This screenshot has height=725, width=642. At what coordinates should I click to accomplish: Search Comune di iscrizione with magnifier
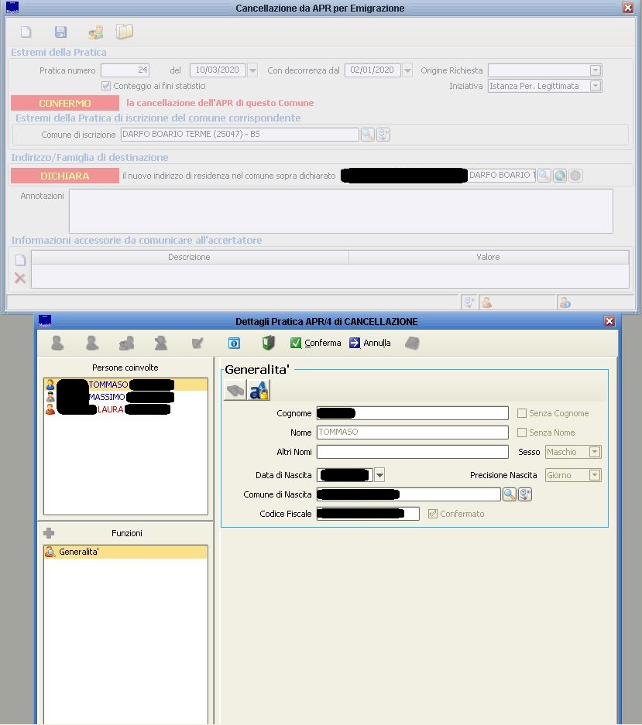[368, 135]
